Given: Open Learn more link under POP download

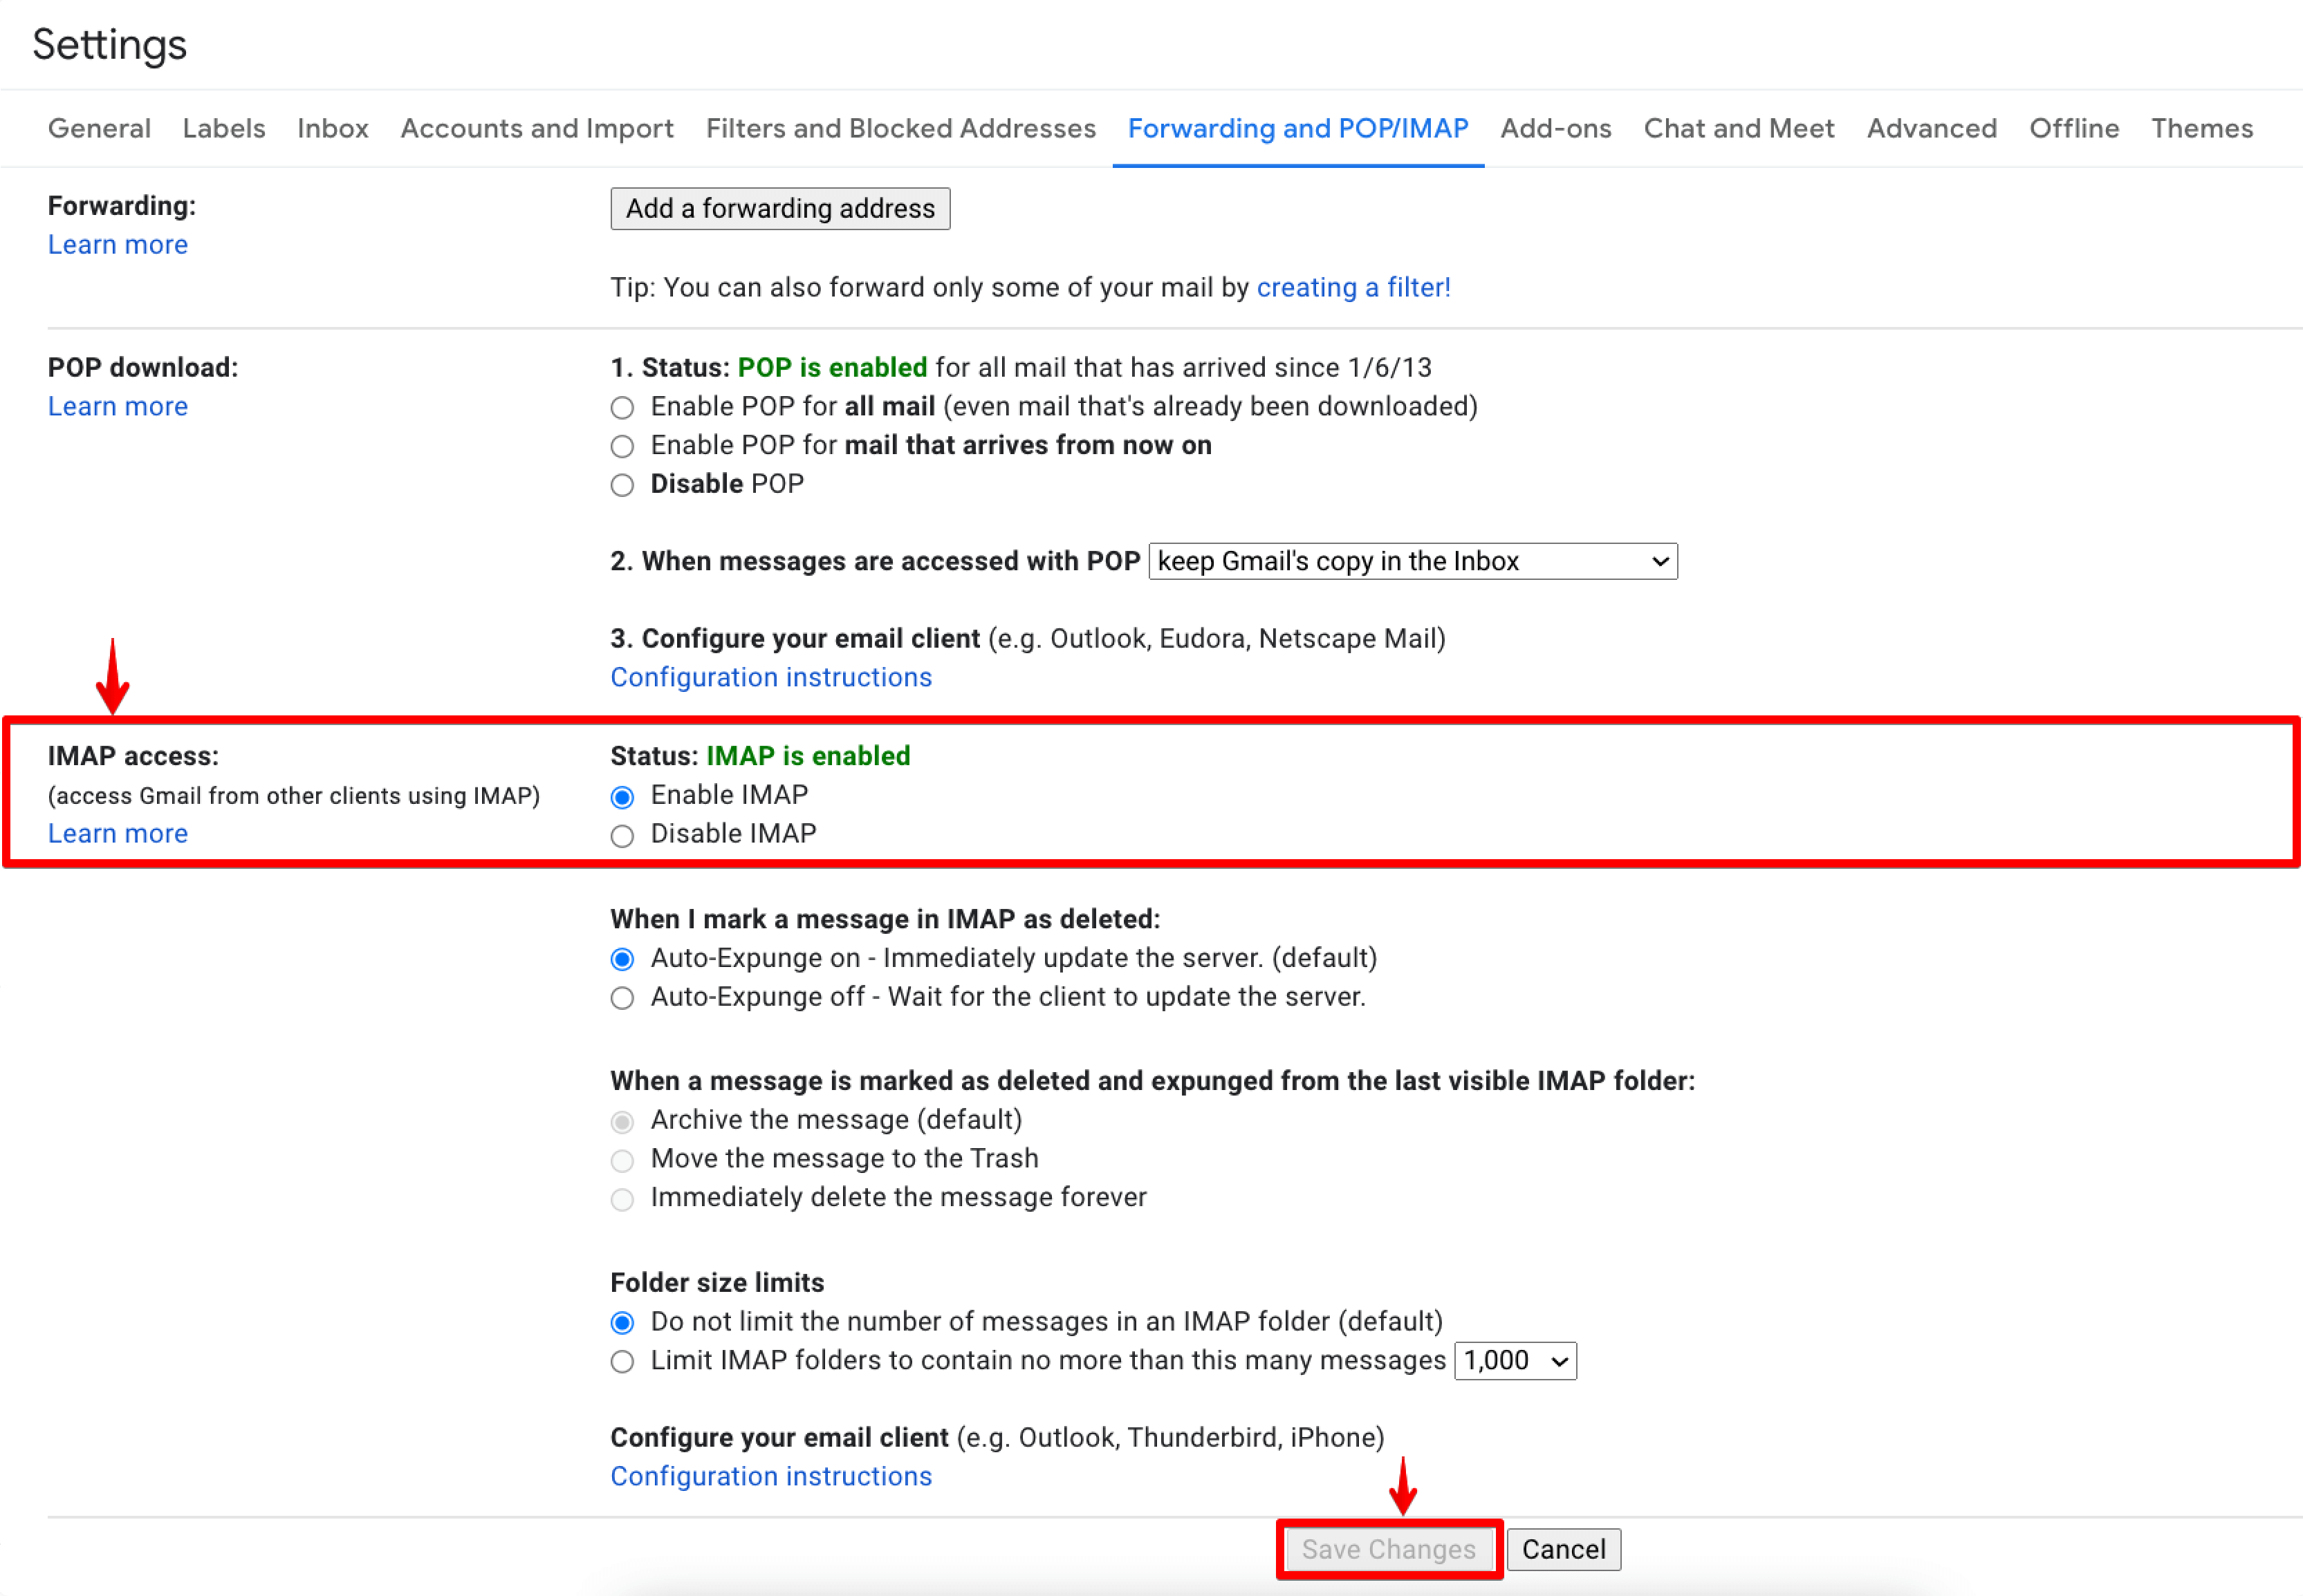Looking at the screenshot, I should click(118, 406).
